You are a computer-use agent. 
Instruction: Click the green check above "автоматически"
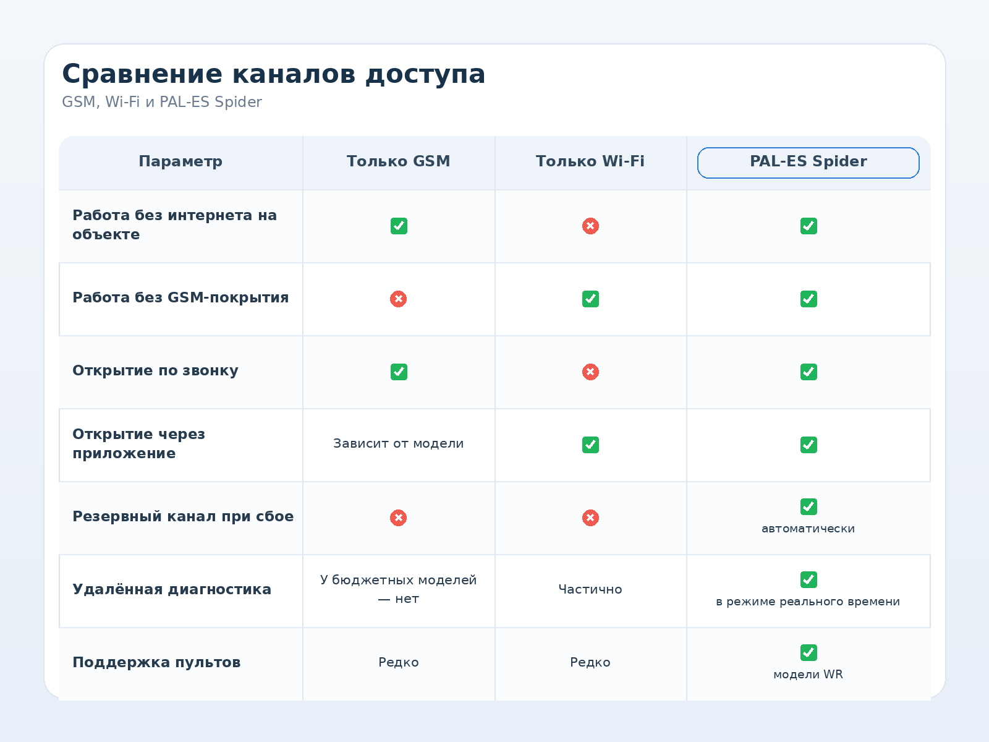tap(809, 506)
